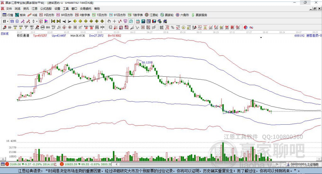
Task: Click the 688192 迪哲医药-U stock label
Action: (308, 36)
